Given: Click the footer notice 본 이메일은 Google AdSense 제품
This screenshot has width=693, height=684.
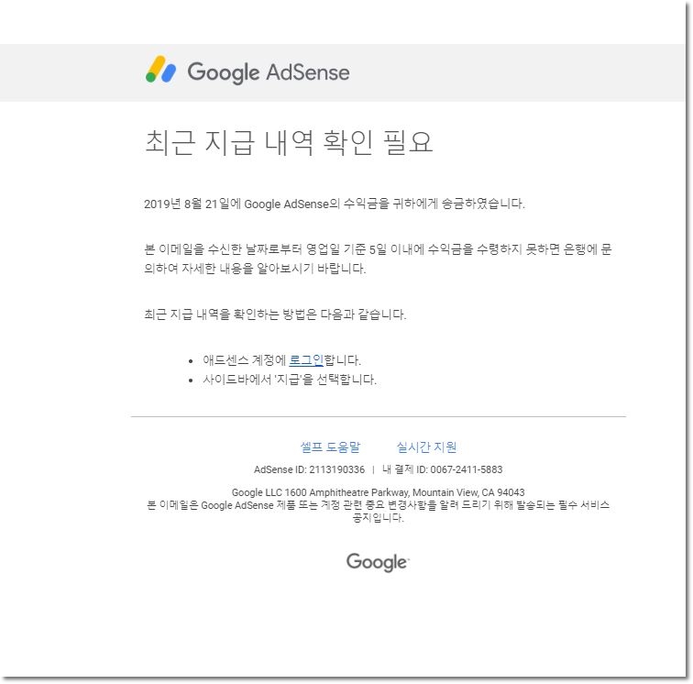Looking at the screenshot, I should click(x=378, y=511).
